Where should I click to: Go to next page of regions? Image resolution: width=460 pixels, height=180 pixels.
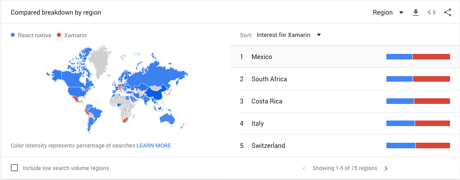pyautogui.click(x=386, y=169)
